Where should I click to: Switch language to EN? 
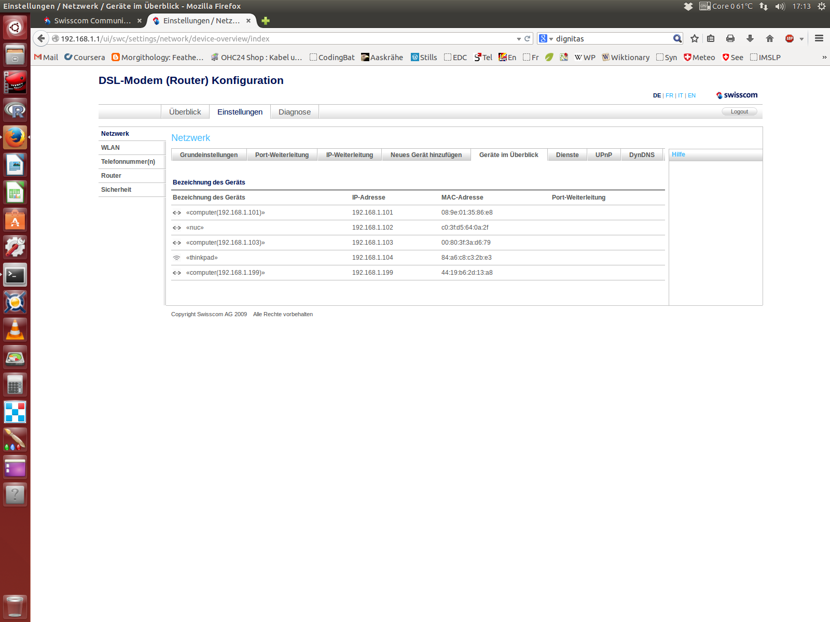[x=691, y=95]
